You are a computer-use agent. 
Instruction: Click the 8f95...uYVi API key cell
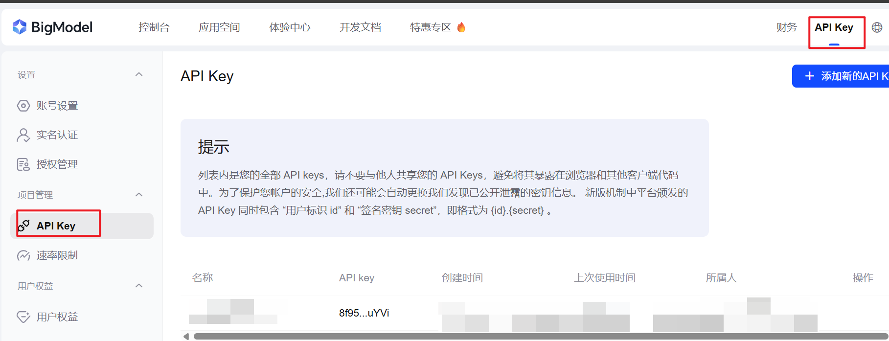pyautogui.click(x=364, y=313)
